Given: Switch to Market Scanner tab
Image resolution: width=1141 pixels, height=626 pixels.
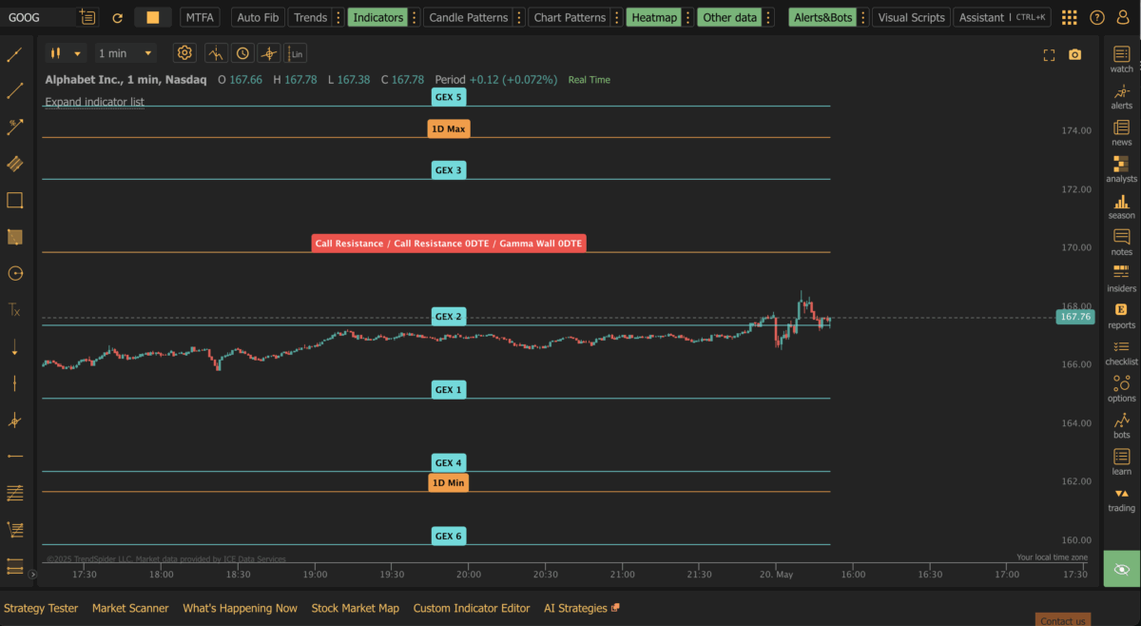Looking at the screenshot, I should (130, 608).
